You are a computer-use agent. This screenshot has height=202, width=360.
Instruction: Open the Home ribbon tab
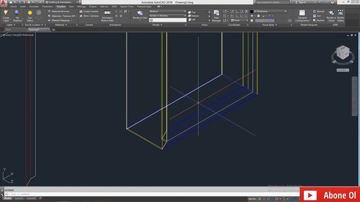click(x=13, y=7)
